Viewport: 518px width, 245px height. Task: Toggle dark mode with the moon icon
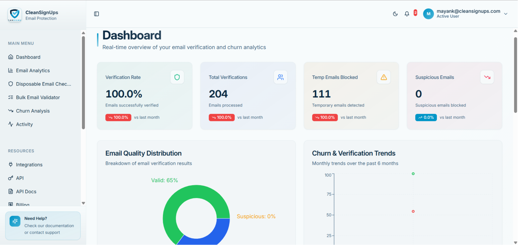pos(395,14)
